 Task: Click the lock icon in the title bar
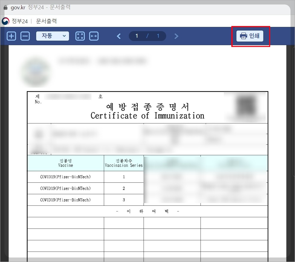coord(5,8)
